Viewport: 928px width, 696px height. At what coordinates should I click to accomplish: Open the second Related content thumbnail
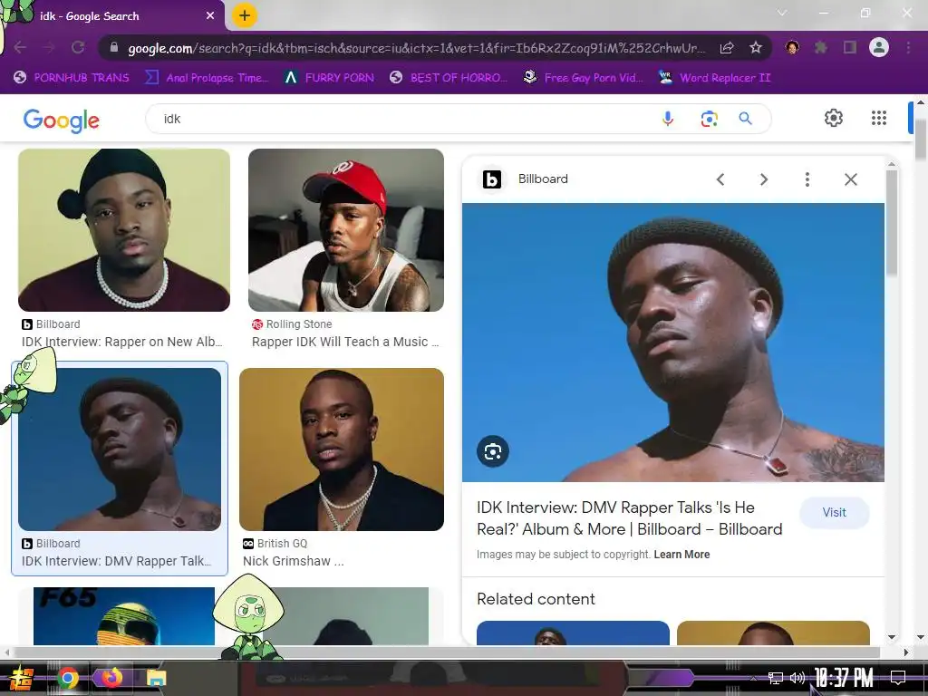[x=773, y=633]
